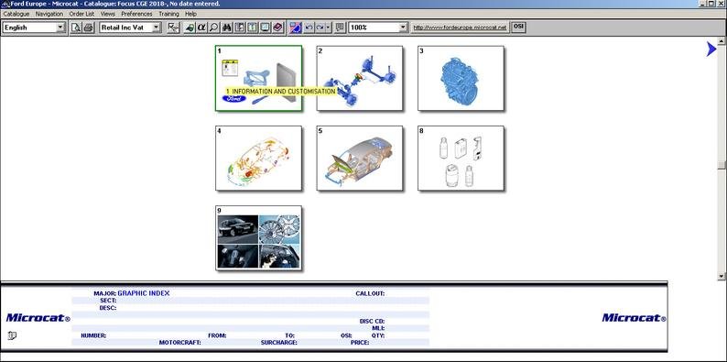Expand the Retail Inc Vat price dropdown
Image resolution: width=727 pixels, height=362 pixels.
pos(130,27)
